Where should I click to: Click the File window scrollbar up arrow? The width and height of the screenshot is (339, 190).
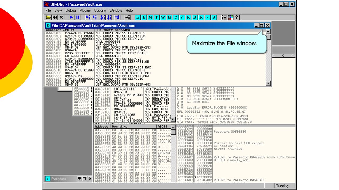268,31
